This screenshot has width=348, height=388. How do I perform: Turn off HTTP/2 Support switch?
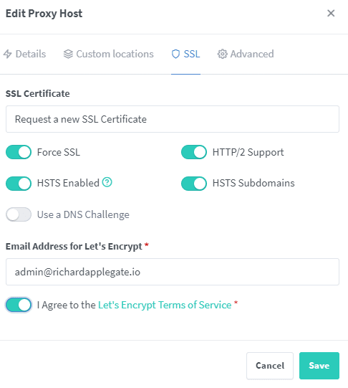194,152
